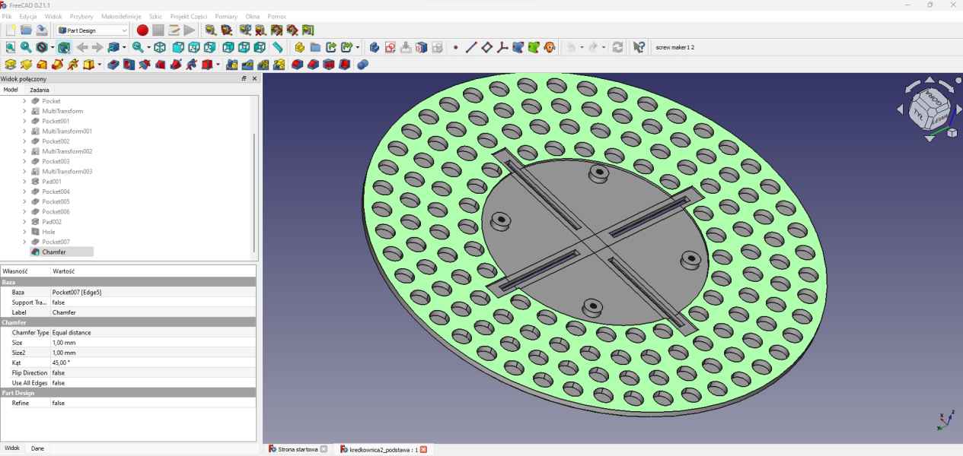Set the top view cube icon
The width and height of the screenshot is (963, 456).
coord(193,47)
